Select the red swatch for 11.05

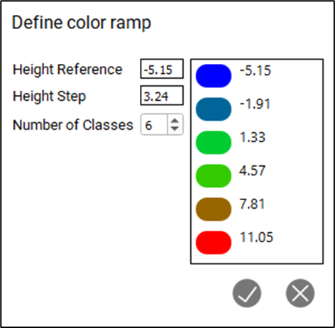[x=214, y=243]
